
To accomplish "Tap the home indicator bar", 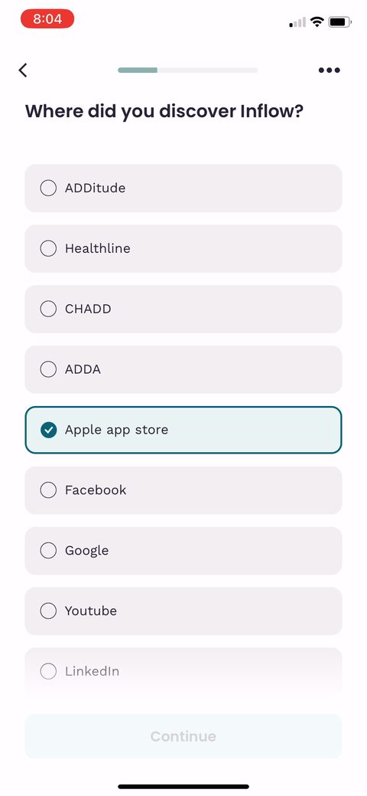I will click(x=183, y=786).
